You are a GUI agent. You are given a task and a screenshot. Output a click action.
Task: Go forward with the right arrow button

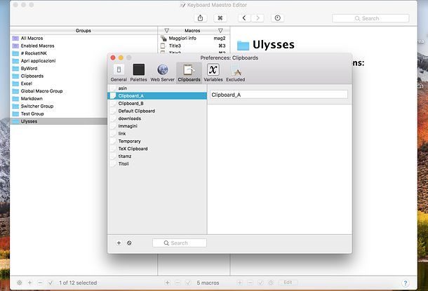[x=258, y=18]
